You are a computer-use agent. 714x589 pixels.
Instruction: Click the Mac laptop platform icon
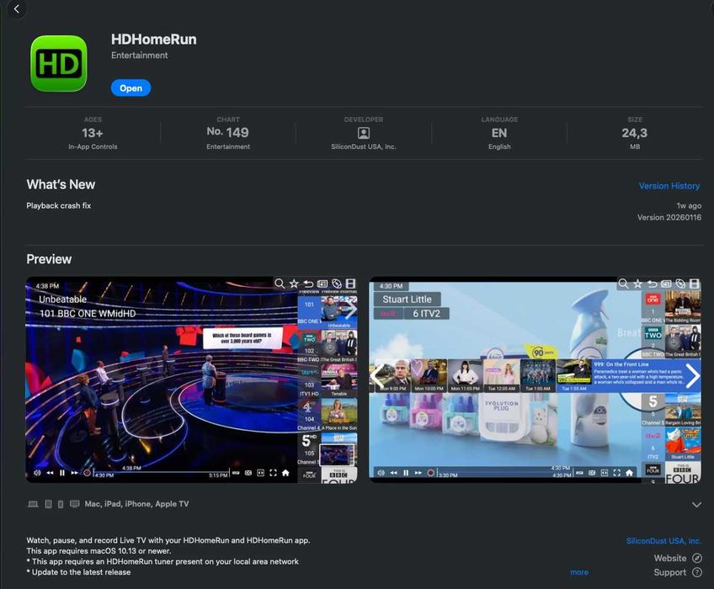point(33,504)
